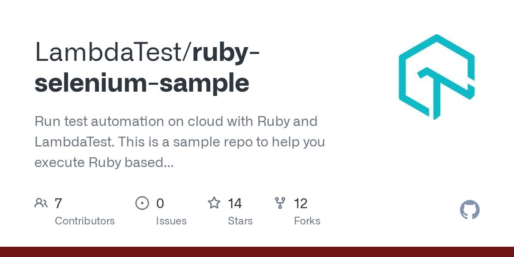
Task: Click the LambdaTest teal hexagon logo
Action: [436, 77]
